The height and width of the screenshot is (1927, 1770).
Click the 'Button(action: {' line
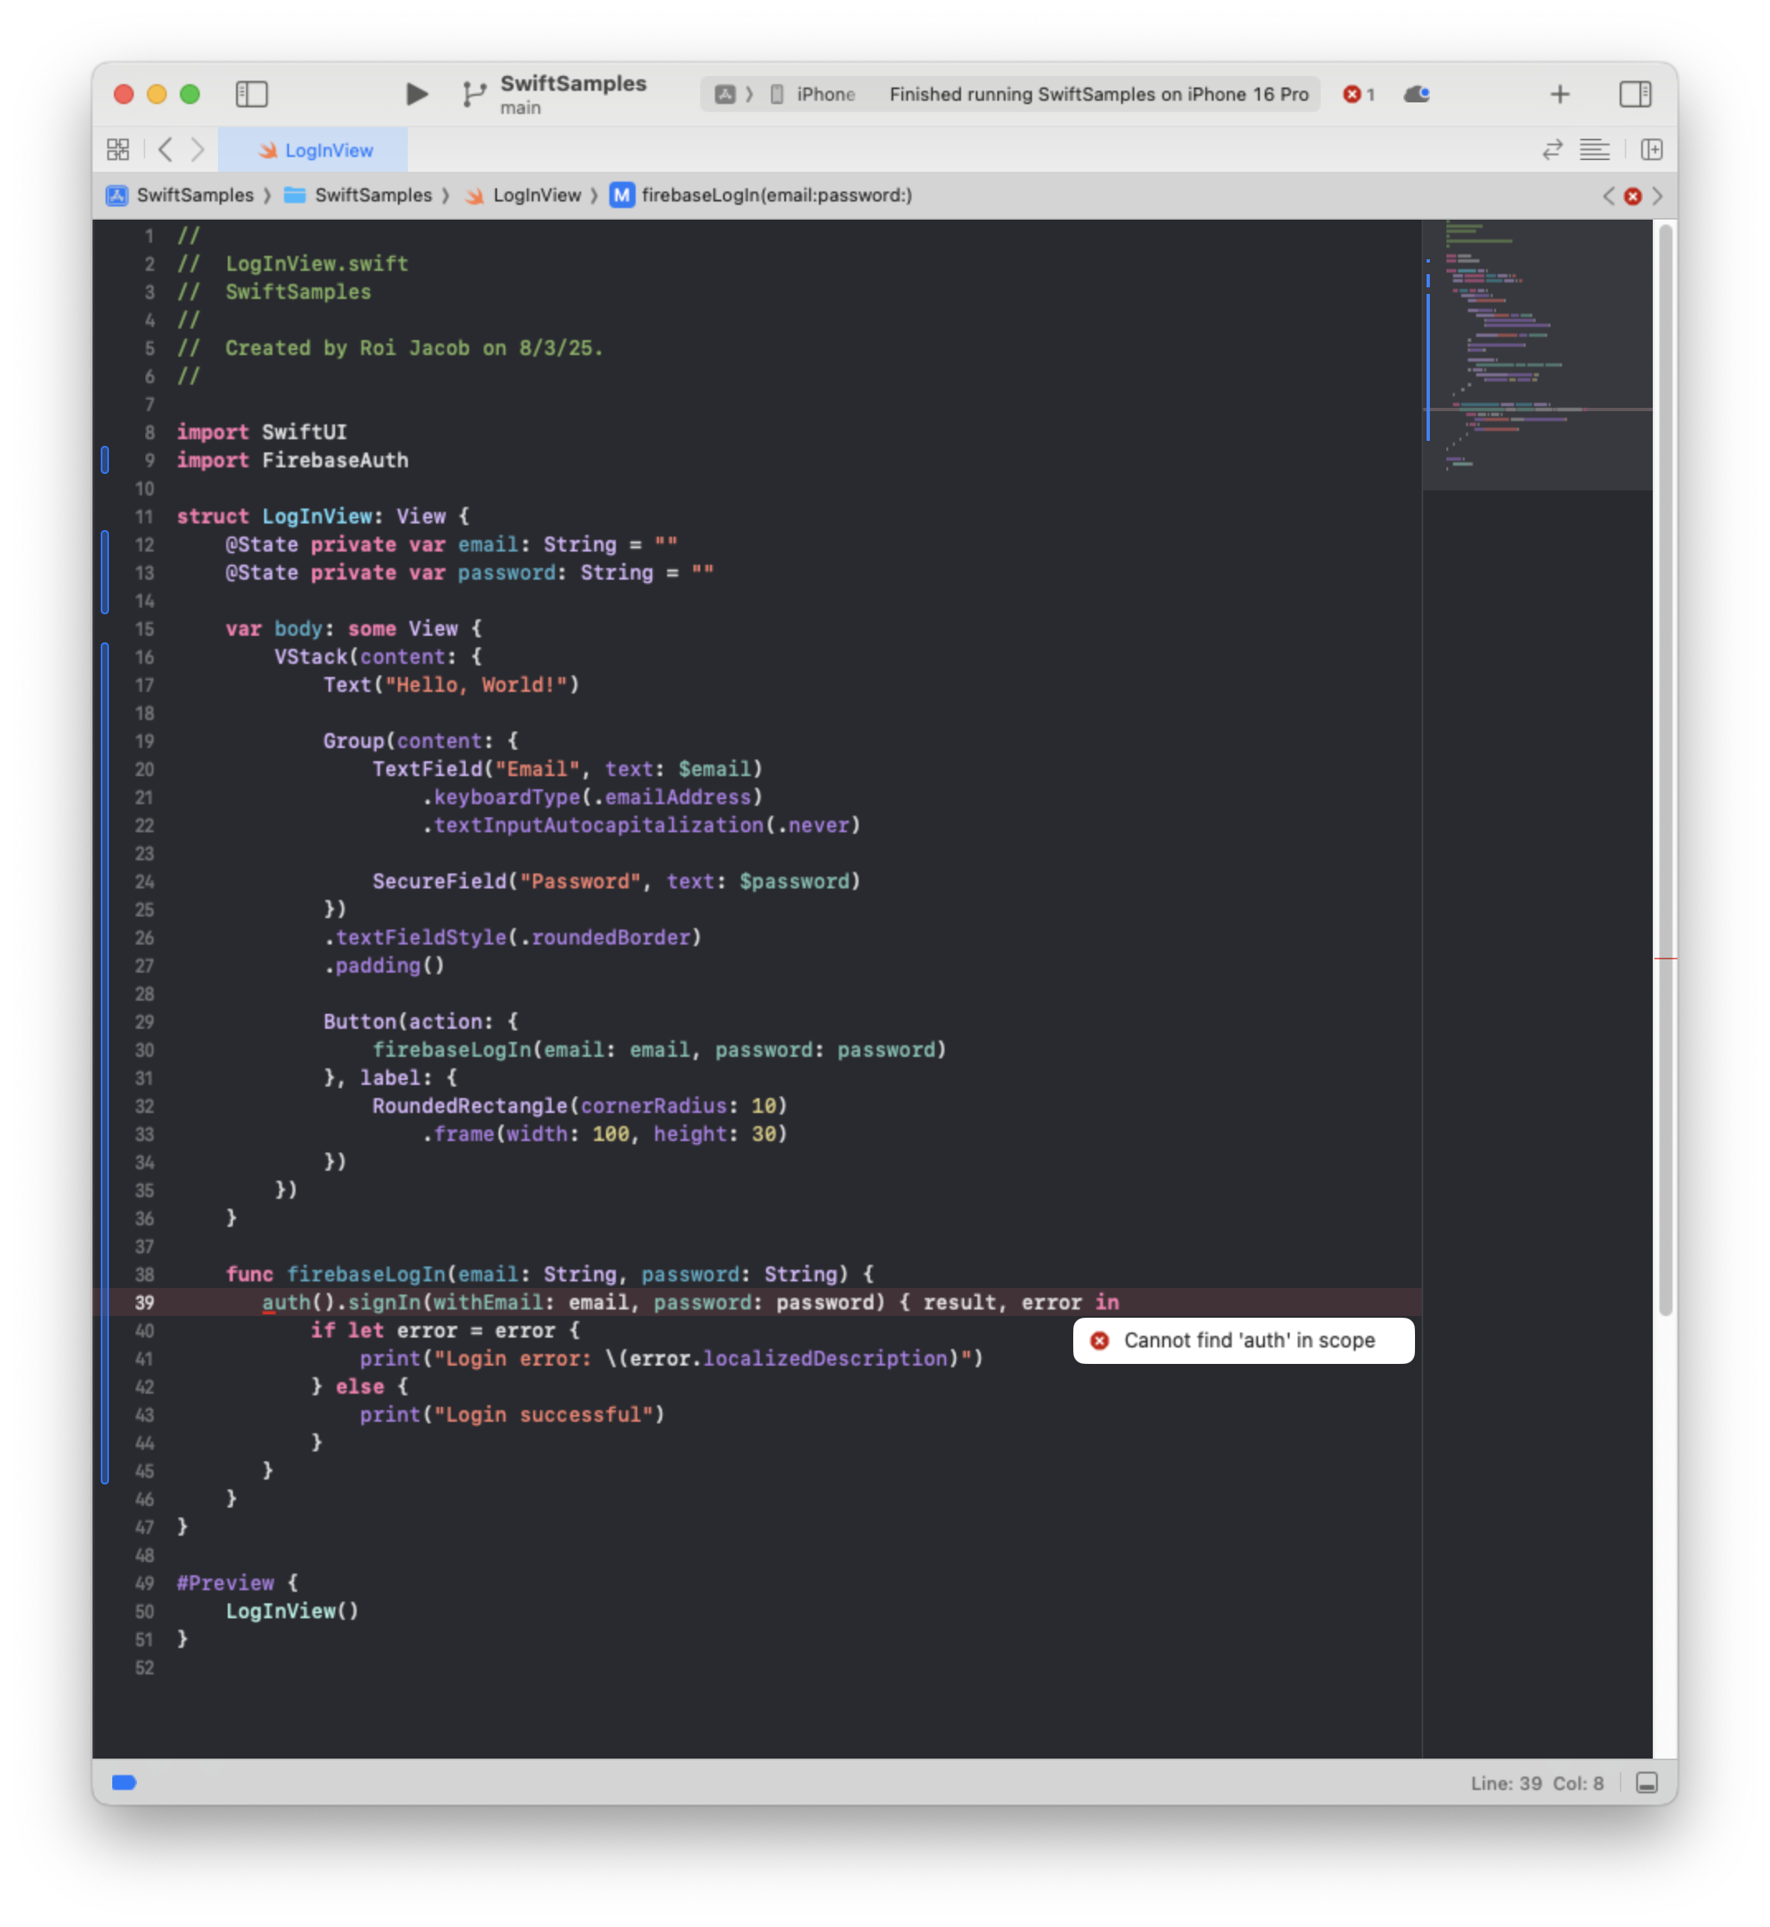click(x=420, y=1022)
